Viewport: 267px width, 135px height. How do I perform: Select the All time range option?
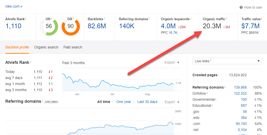pyautogui.click(x=103, y=102)
